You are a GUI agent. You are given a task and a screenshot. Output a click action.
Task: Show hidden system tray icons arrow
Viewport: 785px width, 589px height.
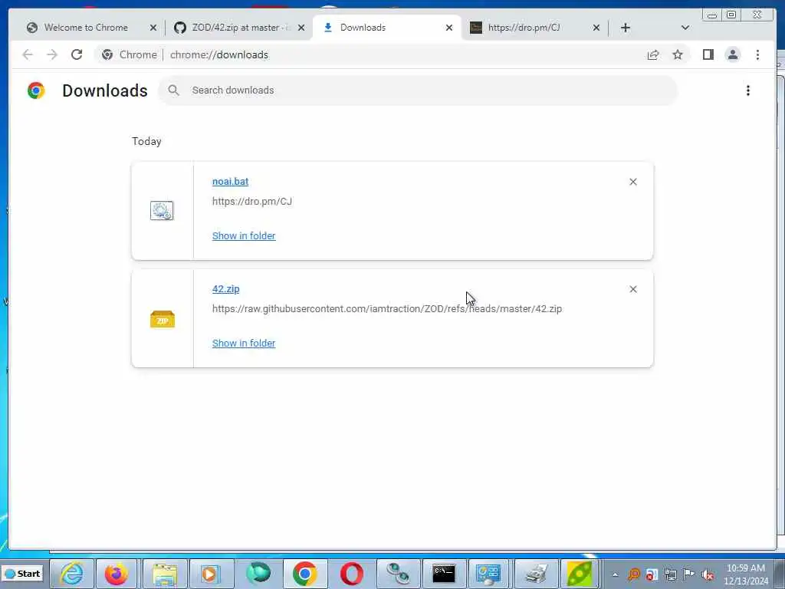[x=616, y=574]
